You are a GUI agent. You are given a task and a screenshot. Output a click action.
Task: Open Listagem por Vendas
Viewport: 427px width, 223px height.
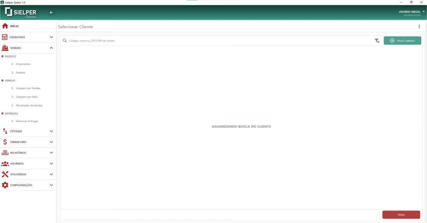click(x=28, y=88)
